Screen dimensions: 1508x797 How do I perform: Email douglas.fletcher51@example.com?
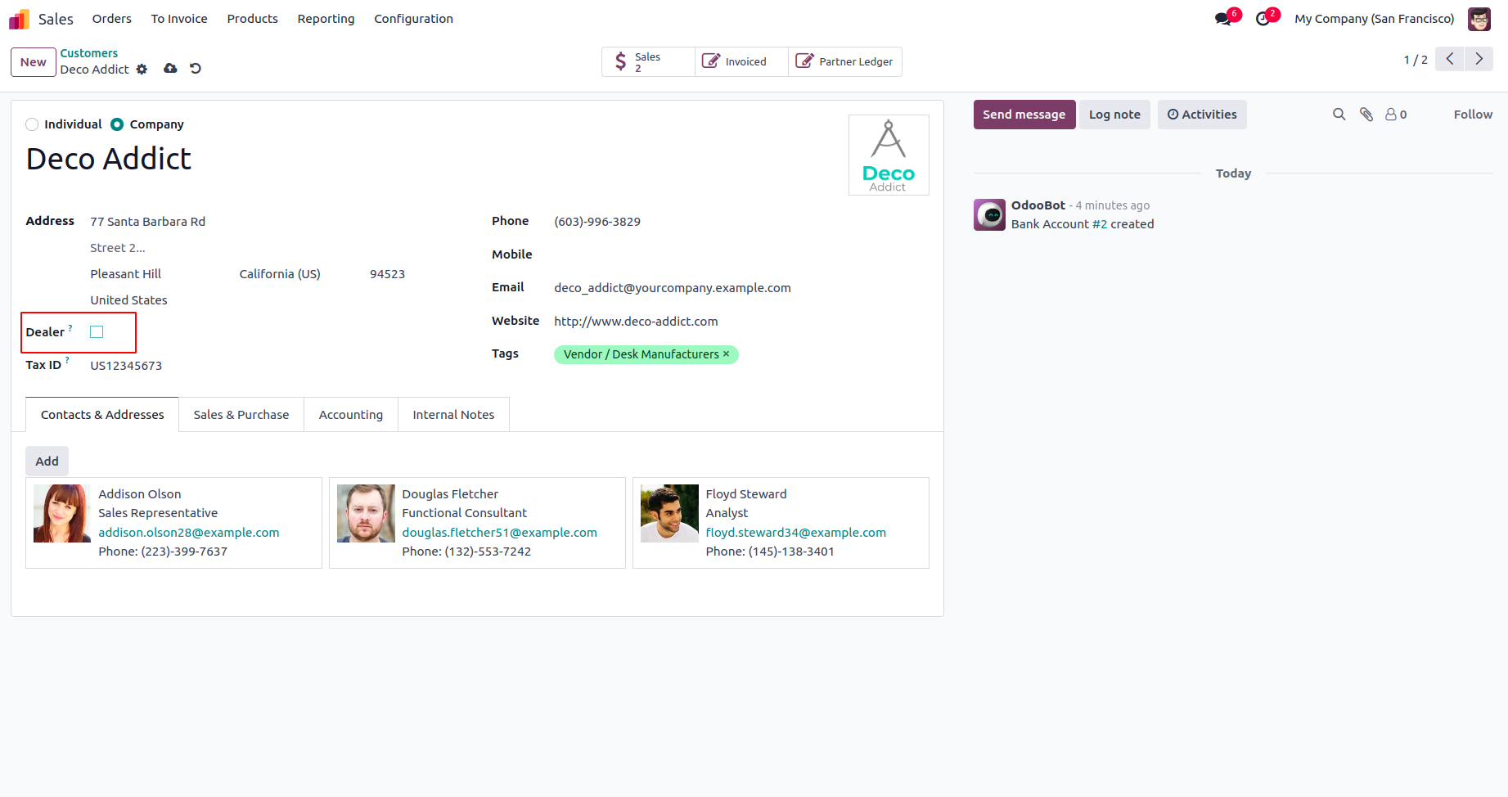tap(499, 533)
